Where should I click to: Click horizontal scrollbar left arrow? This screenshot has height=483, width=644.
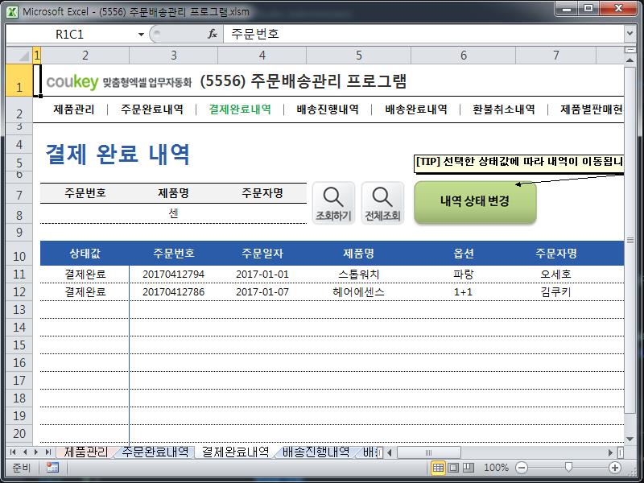(x=390, y=452)
